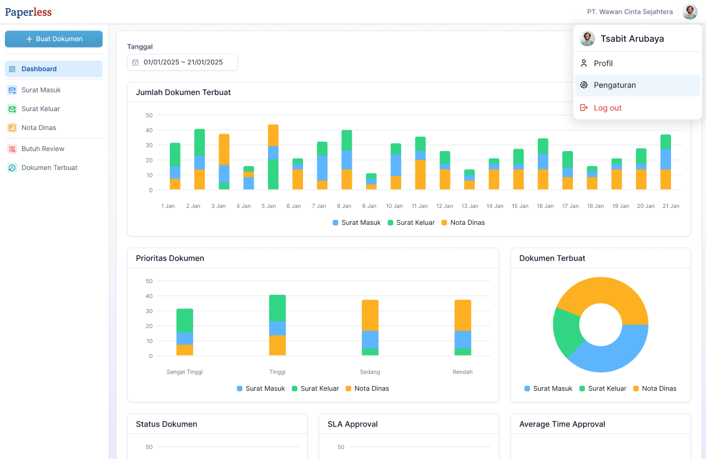Click the Prioritas Dokumen heading
This screenshot has width=706, height=459.
coord(170,259)
